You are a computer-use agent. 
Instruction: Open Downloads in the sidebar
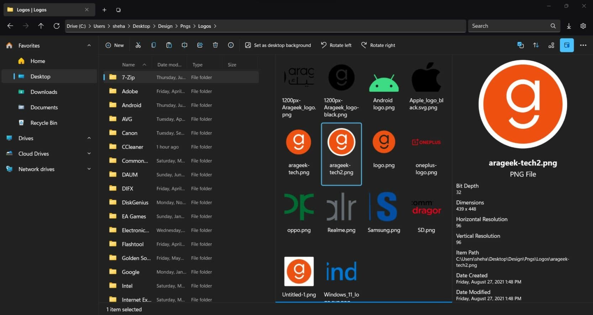pyautogui.click(x=49, y=92)
